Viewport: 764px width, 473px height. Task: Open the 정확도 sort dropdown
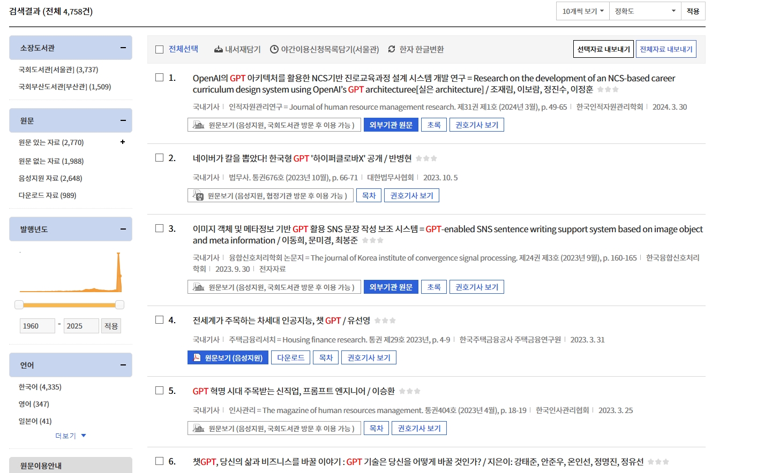pyautogui.click(x=645, y=11)
